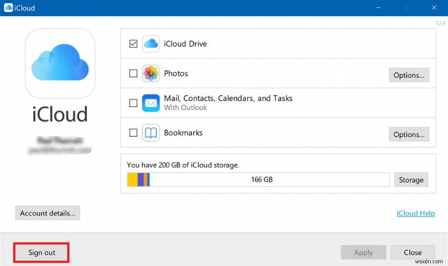Viewport: 448px width, 266px height.
Task: Click the Sign out button
Action: (41, 253)
